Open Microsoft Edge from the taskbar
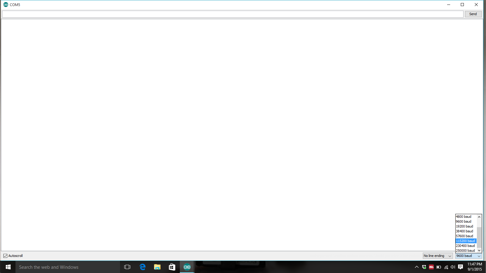Image resolution: width=486 pixels, height=273 pixels. [142, 267]
